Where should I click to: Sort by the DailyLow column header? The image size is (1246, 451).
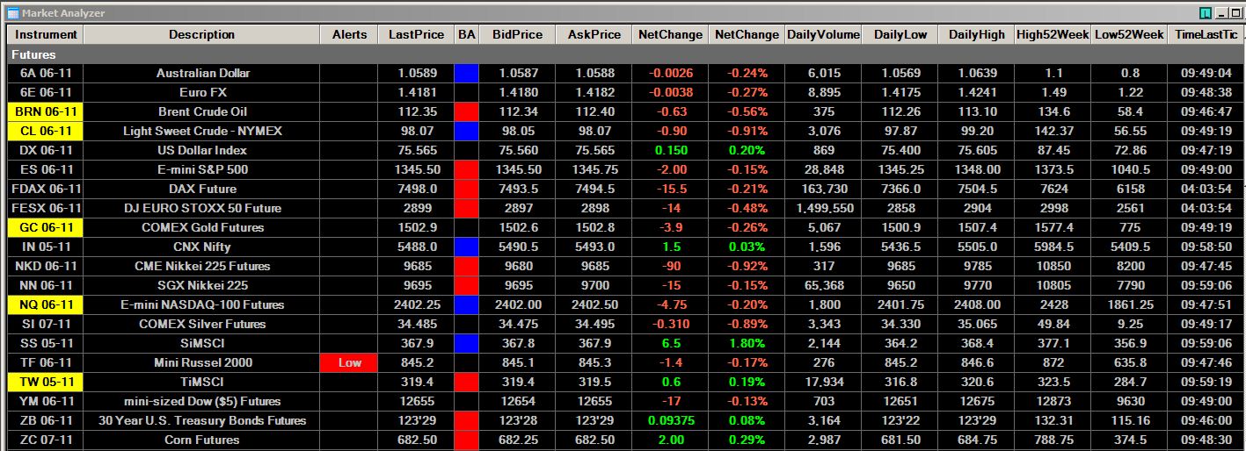pos(900,35)
